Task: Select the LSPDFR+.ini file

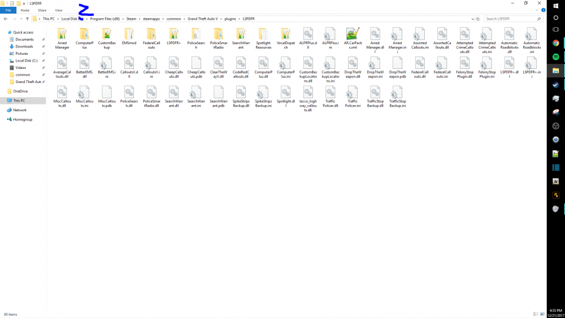Action: click(532, 68)
